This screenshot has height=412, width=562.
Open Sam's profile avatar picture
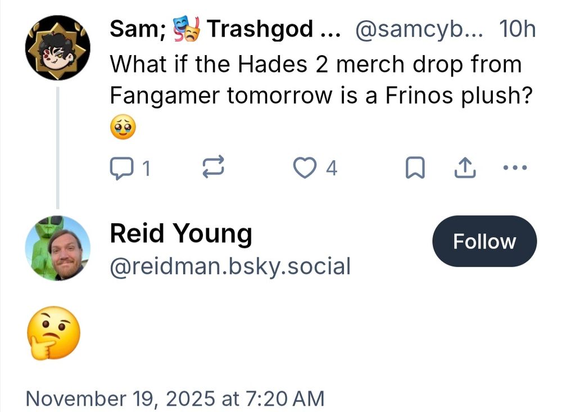point(57,48)
